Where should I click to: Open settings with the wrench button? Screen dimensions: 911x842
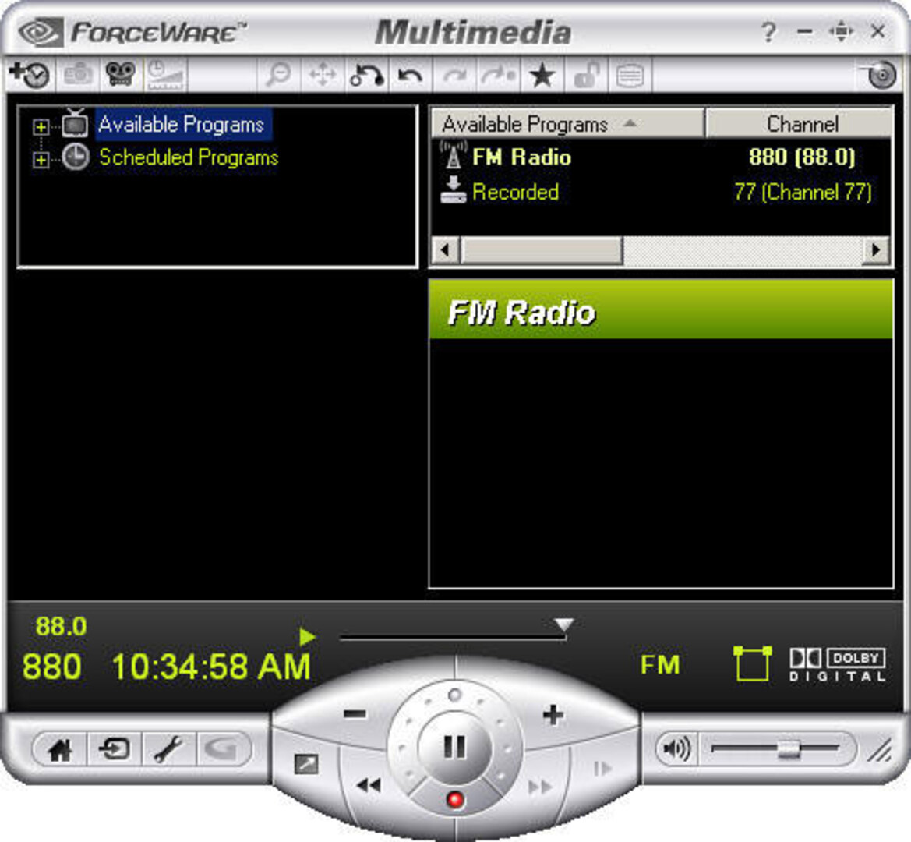tap(168, 748)
